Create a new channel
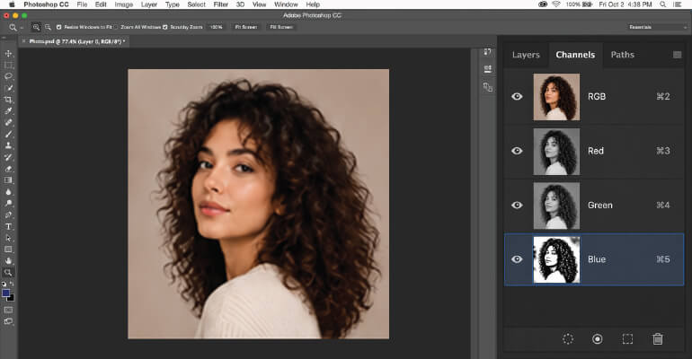Image resolution: width=692 pixels, height=359 pixels. [x=627, y=338]
